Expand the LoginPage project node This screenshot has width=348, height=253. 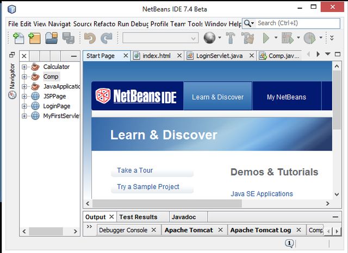pyautogui.click(x=24, y=106)
